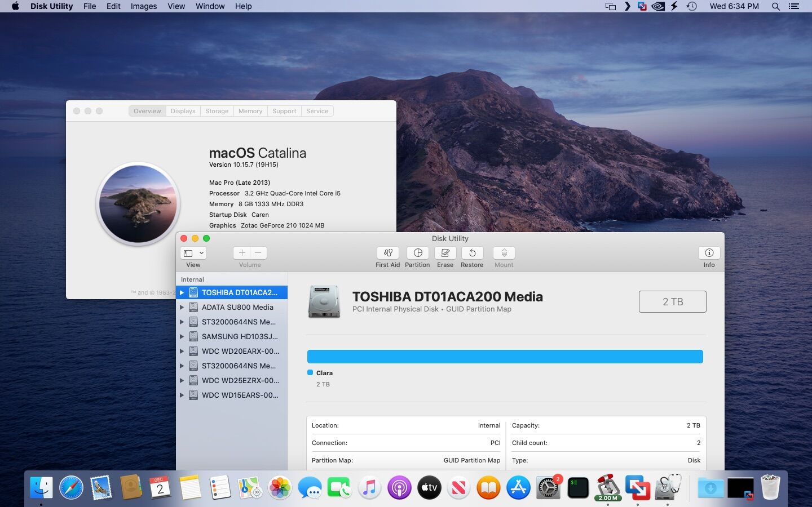Click the add volume plus button
The width and height of the screenshot is (812, 507).
coord(242,253)
